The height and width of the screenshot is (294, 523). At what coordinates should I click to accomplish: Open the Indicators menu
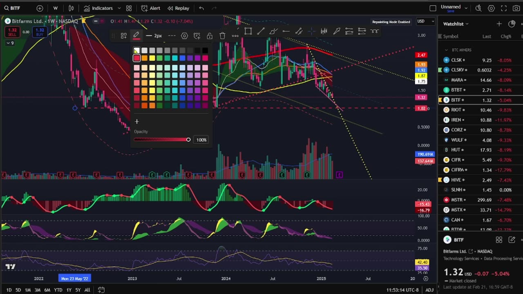point(98,8)
